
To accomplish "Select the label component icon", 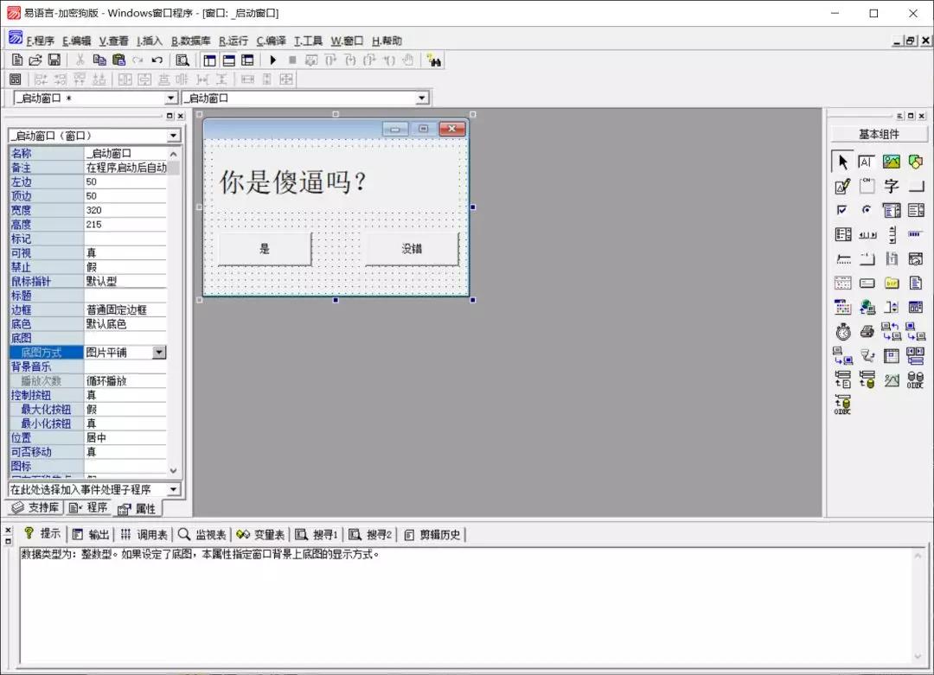I will (866, 161).
